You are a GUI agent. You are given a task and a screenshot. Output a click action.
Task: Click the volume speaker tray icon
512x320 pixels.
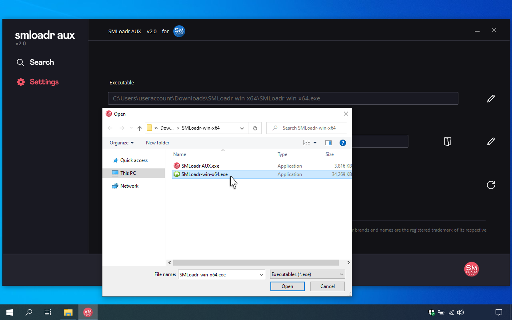[x=460, y=312]
